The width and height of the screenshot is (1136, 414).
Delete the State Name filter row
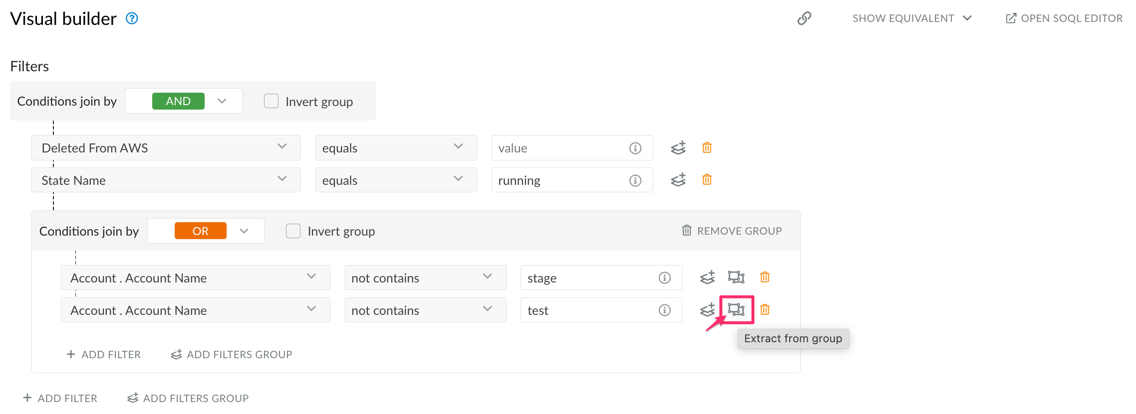tap(707, 179)
